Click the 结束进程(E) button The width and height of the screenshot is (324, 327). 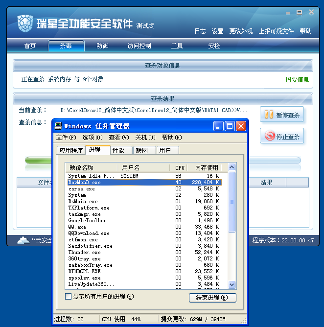point(212,298)
